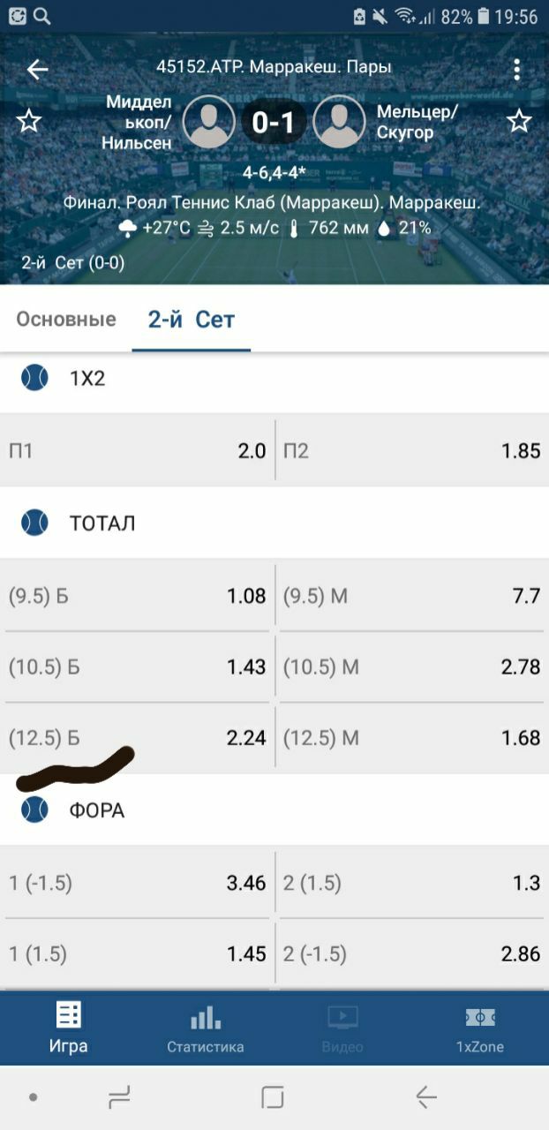Pick total (10.5) Б at 1.43

138,667
